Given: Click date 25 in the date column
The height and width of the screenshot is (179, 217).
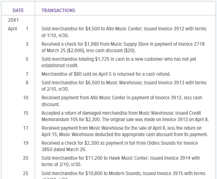Looking at the screenshot, I should tap(26, 173).
